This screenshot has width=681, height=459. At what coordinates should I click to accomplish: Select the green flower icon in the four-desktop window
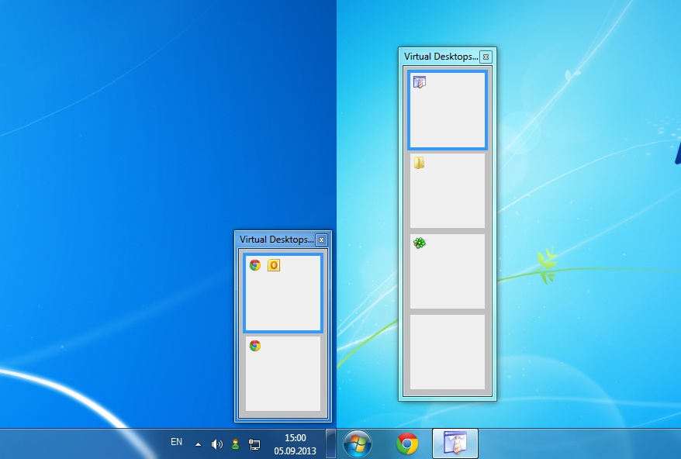point(420,243)
